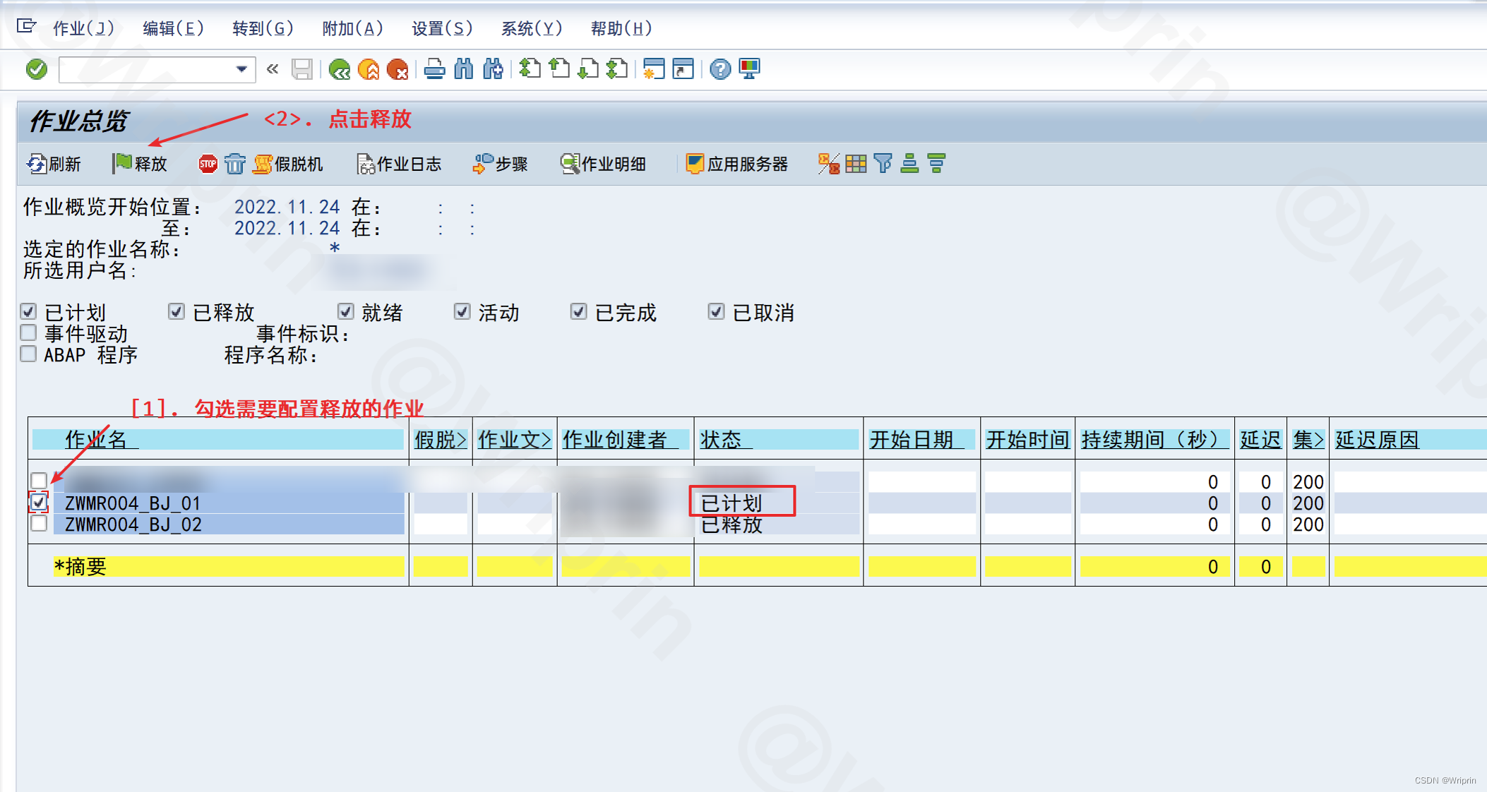
Task: Click the print icon in the standard toolbar
Action: 433,69
